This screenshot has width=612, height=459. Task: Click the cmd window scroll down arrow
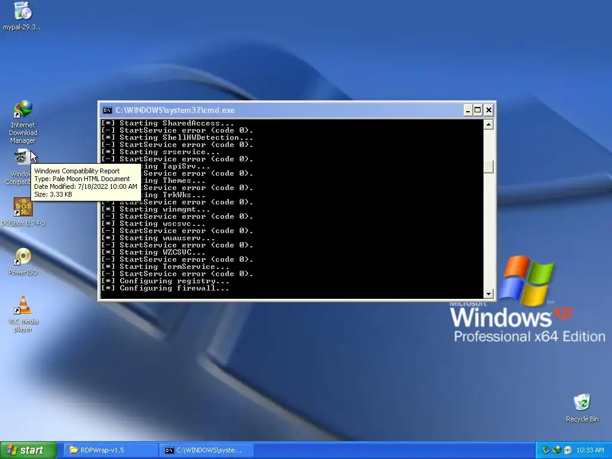coord(488,294)
